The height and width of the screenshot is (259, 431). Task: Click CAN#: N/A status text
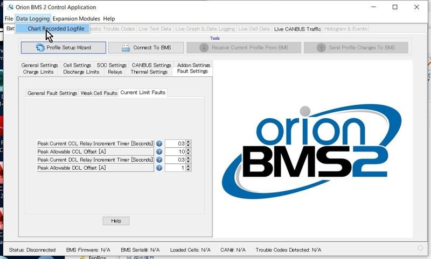(x=233, y=250)
